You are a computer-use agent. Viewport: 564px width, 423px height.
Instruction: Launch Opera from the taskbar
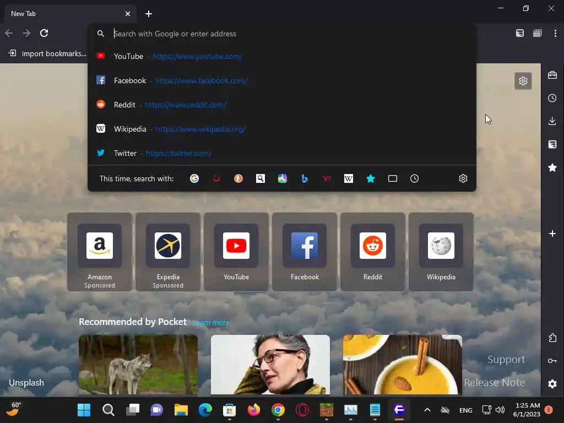point(302,410)
